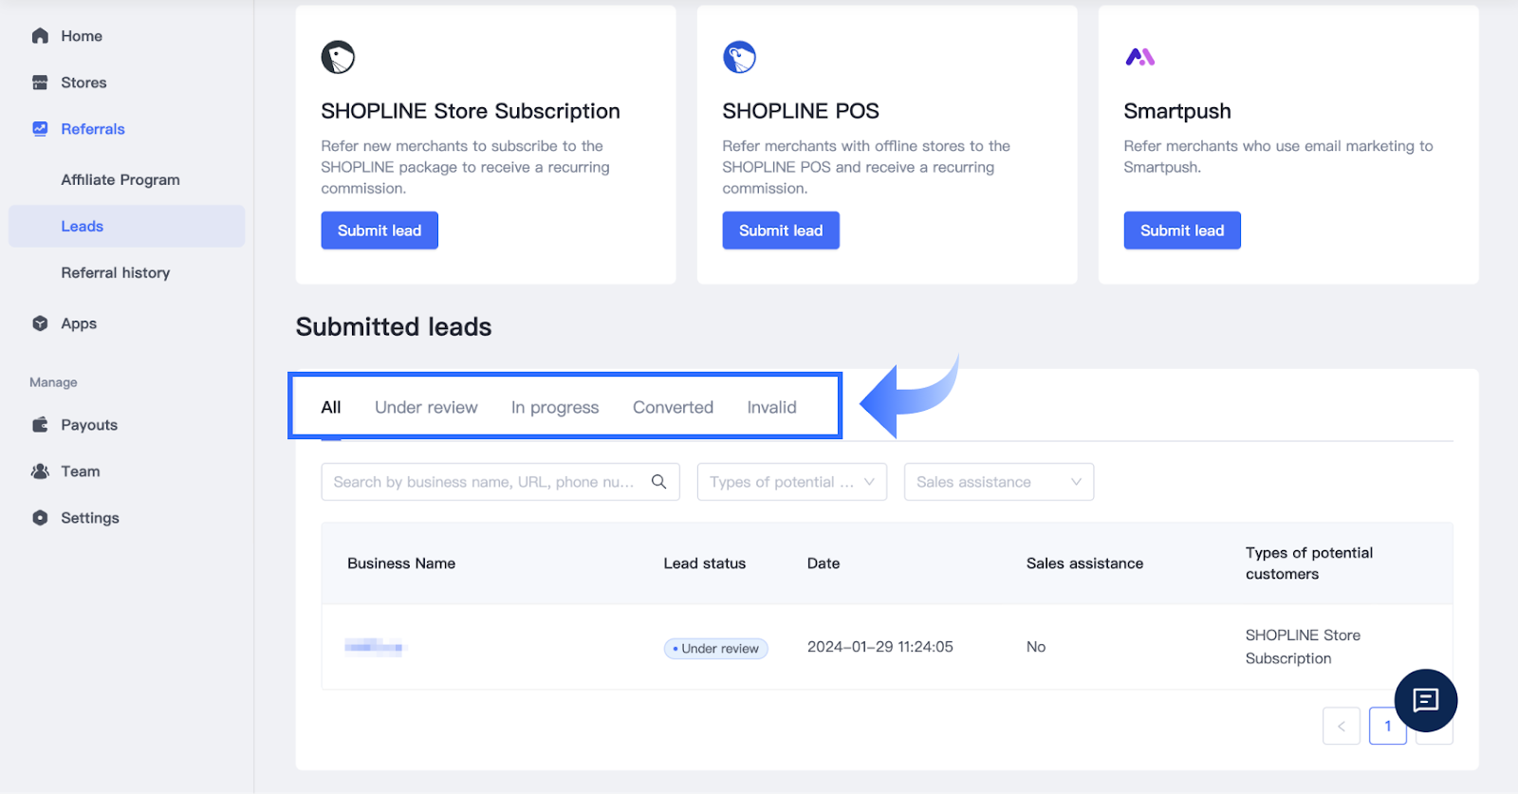Click the Payouts wallet icon
Image resolution: width=1518 pixels, height=794 pixels.
tap(40, 425)
